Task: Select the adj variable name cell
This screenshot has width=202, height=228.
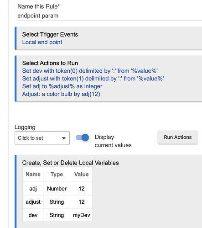Action: [33, 189]
